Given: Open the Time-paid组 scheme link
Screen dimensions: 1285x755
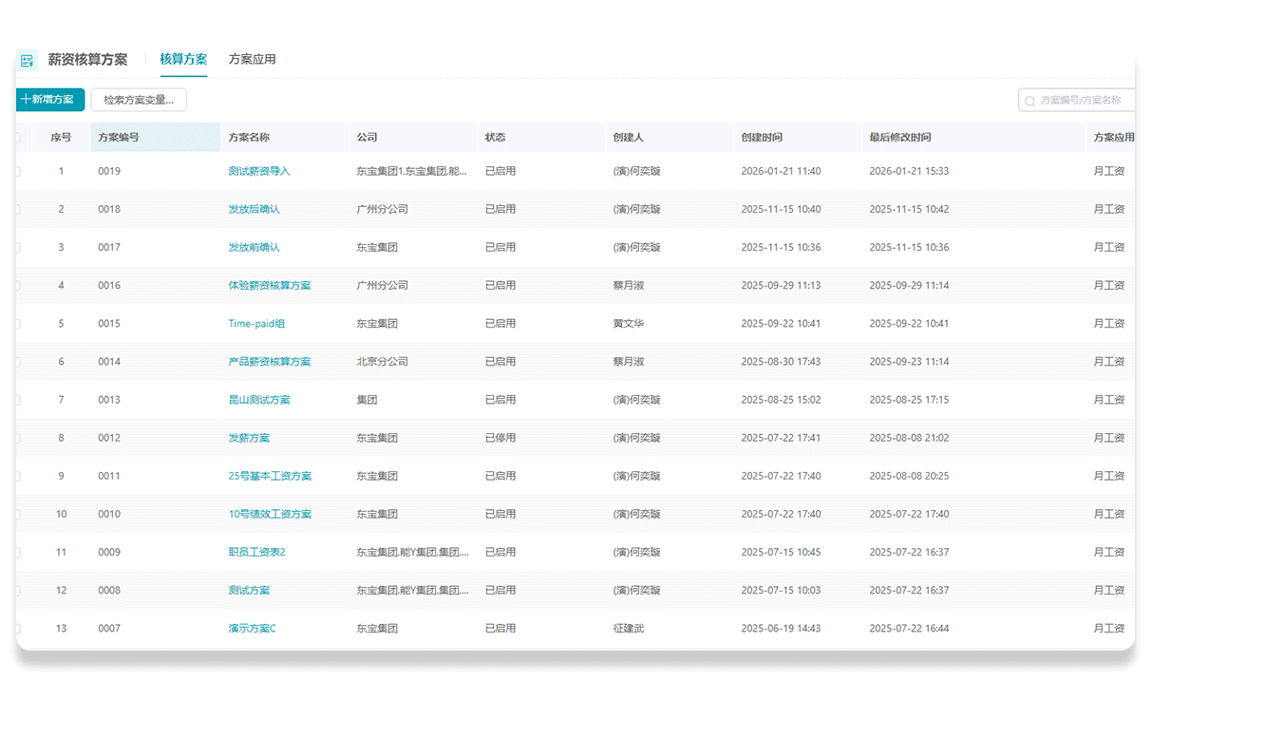Looking at the screenshot, I should click(x=256, y=324).
